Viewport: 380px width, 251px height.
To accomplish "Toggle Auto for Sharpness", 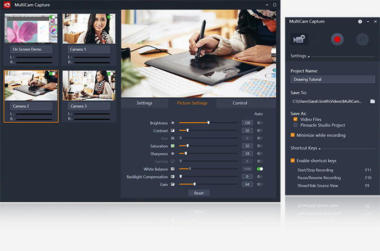I will pyautogui.click(x=259, y=154).
